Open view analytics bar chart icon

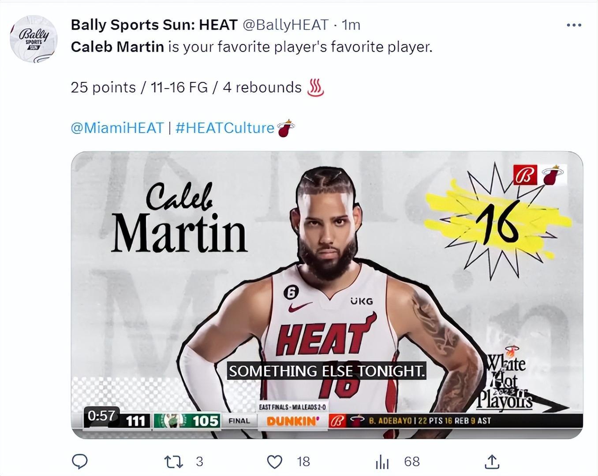pyautogui.click(x=382, y=462)
